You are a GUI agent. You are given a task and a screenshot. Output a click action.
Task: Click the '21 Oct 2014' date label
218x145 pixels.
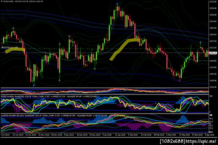[x=18, y=135]
